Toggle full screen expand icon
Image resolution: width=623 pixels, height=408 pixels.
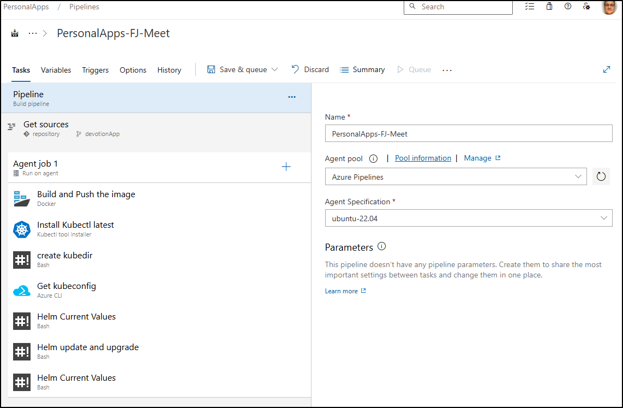point(606,69)
